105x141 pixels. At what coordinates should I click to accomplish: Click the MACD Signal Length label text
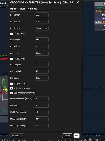[x=19, y=126]
